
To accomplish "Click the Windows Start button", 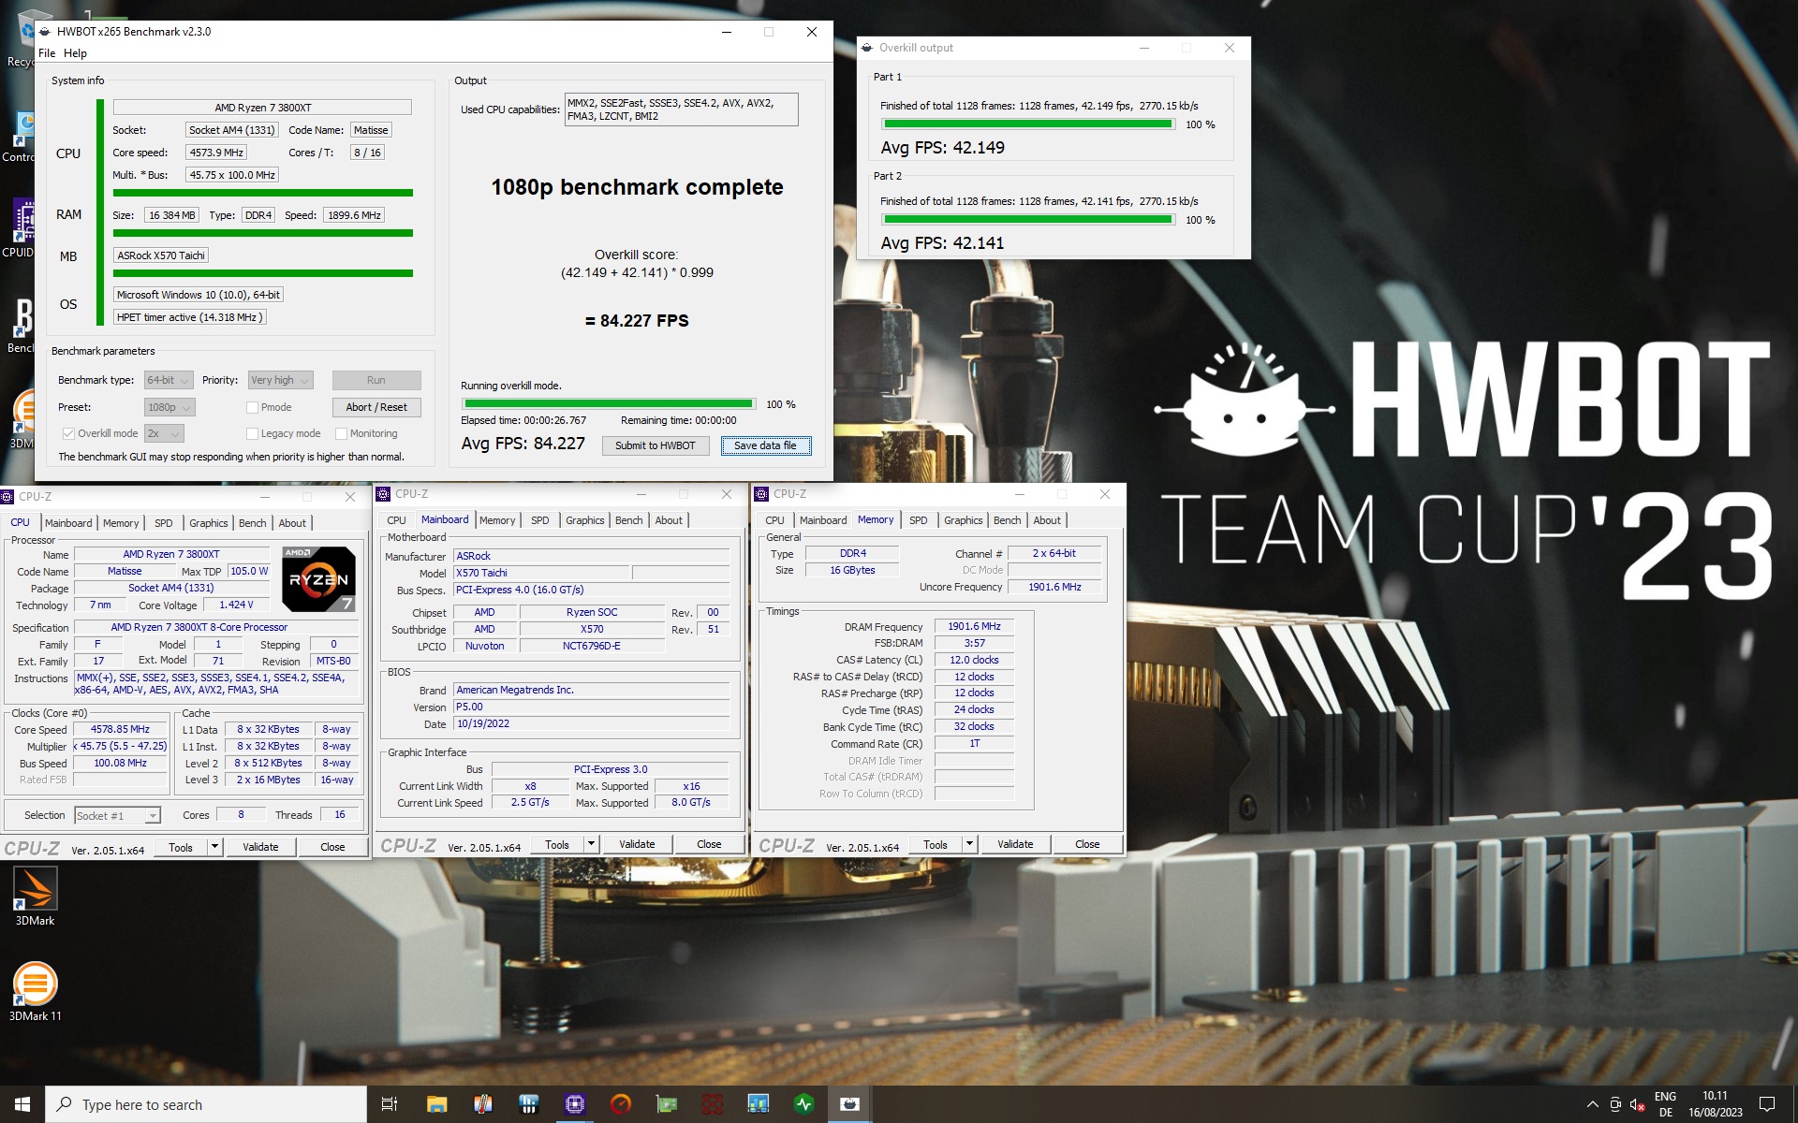I will pyautogui.click(x=22, y=1104).
